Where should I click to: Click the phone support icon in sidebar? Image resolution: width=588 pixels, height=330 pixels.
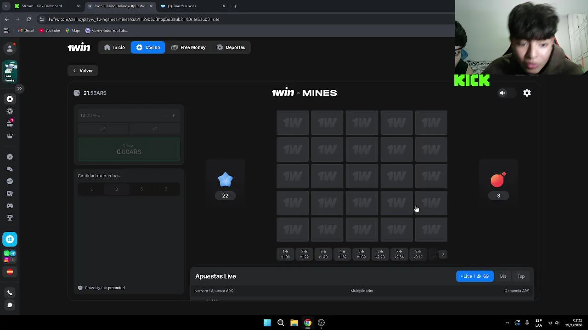coord(10,293)
